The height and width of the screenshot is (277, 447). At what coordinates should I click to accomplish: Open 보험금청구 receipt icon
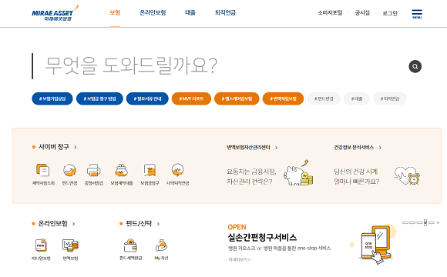point(150,170)
